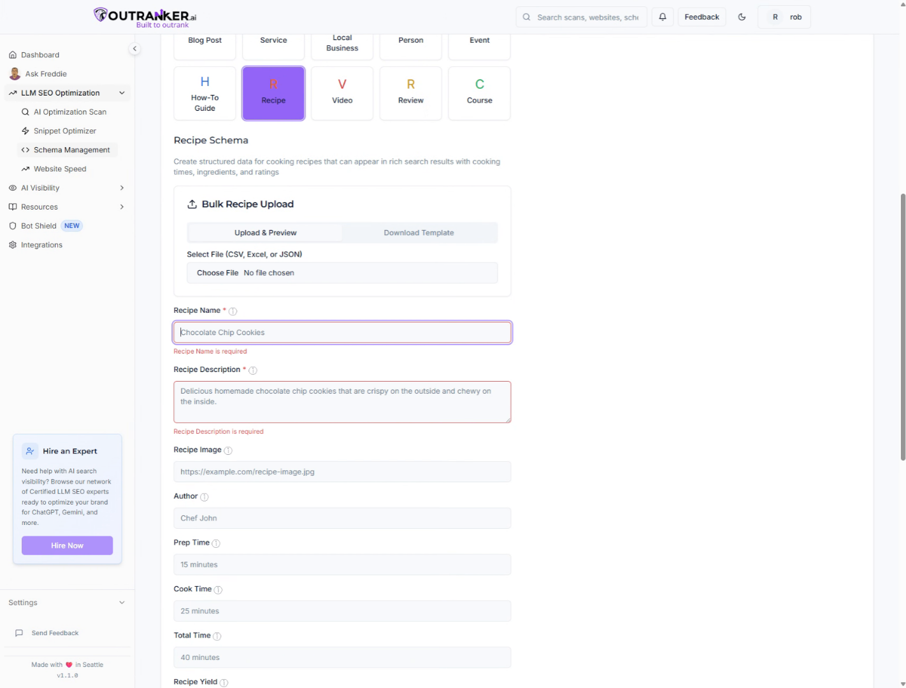Click the Outranker.ai logo

(x=145, y=17)
